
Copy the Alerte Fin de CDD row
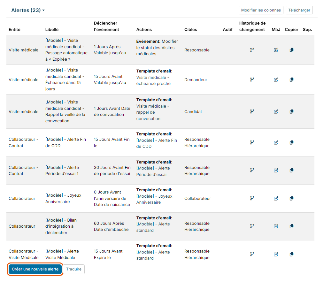pos(291,142)
